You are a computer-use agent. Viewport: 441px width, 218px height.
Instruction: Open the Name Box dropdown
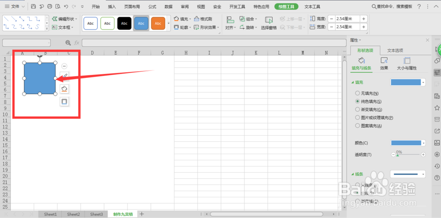[49, 43]
